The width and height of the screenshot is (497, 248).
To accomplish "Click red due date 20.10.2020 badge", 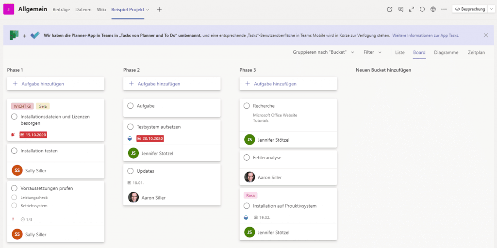I will coord(150,138).
